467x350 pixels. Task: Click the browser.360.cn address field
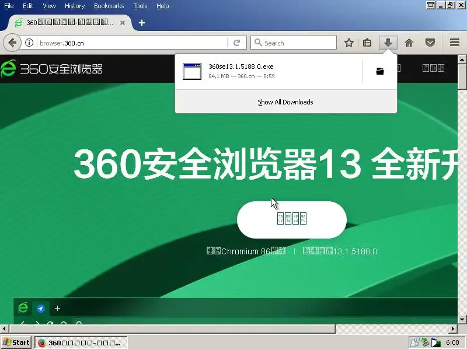[133, 43]
